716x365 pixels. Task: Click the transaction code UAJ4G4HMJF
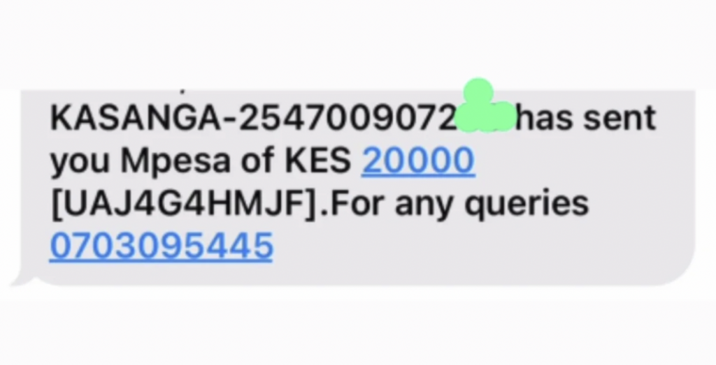tap(184, 203)
